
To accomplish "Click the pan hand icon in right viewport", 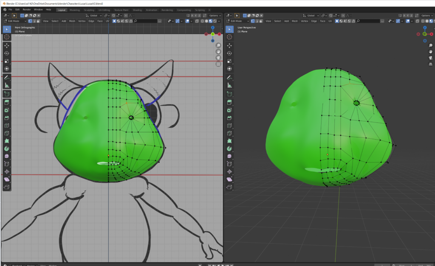I will (430, 52).
